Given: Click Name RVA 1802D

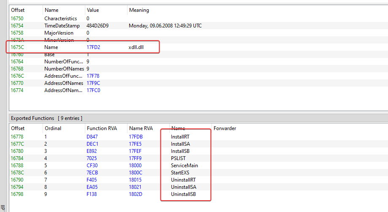Looking at the screenshot, I should click(136, 194).
